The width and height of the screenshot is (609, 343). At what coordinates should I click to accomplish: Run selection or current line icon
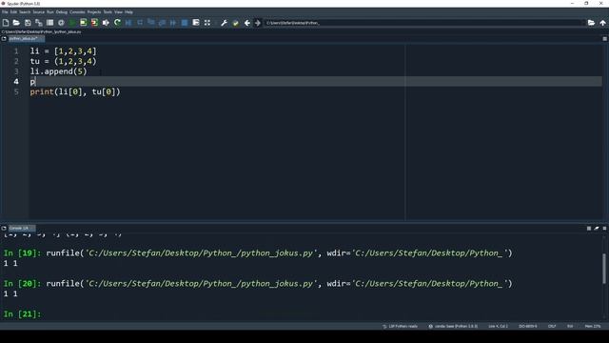106,23
